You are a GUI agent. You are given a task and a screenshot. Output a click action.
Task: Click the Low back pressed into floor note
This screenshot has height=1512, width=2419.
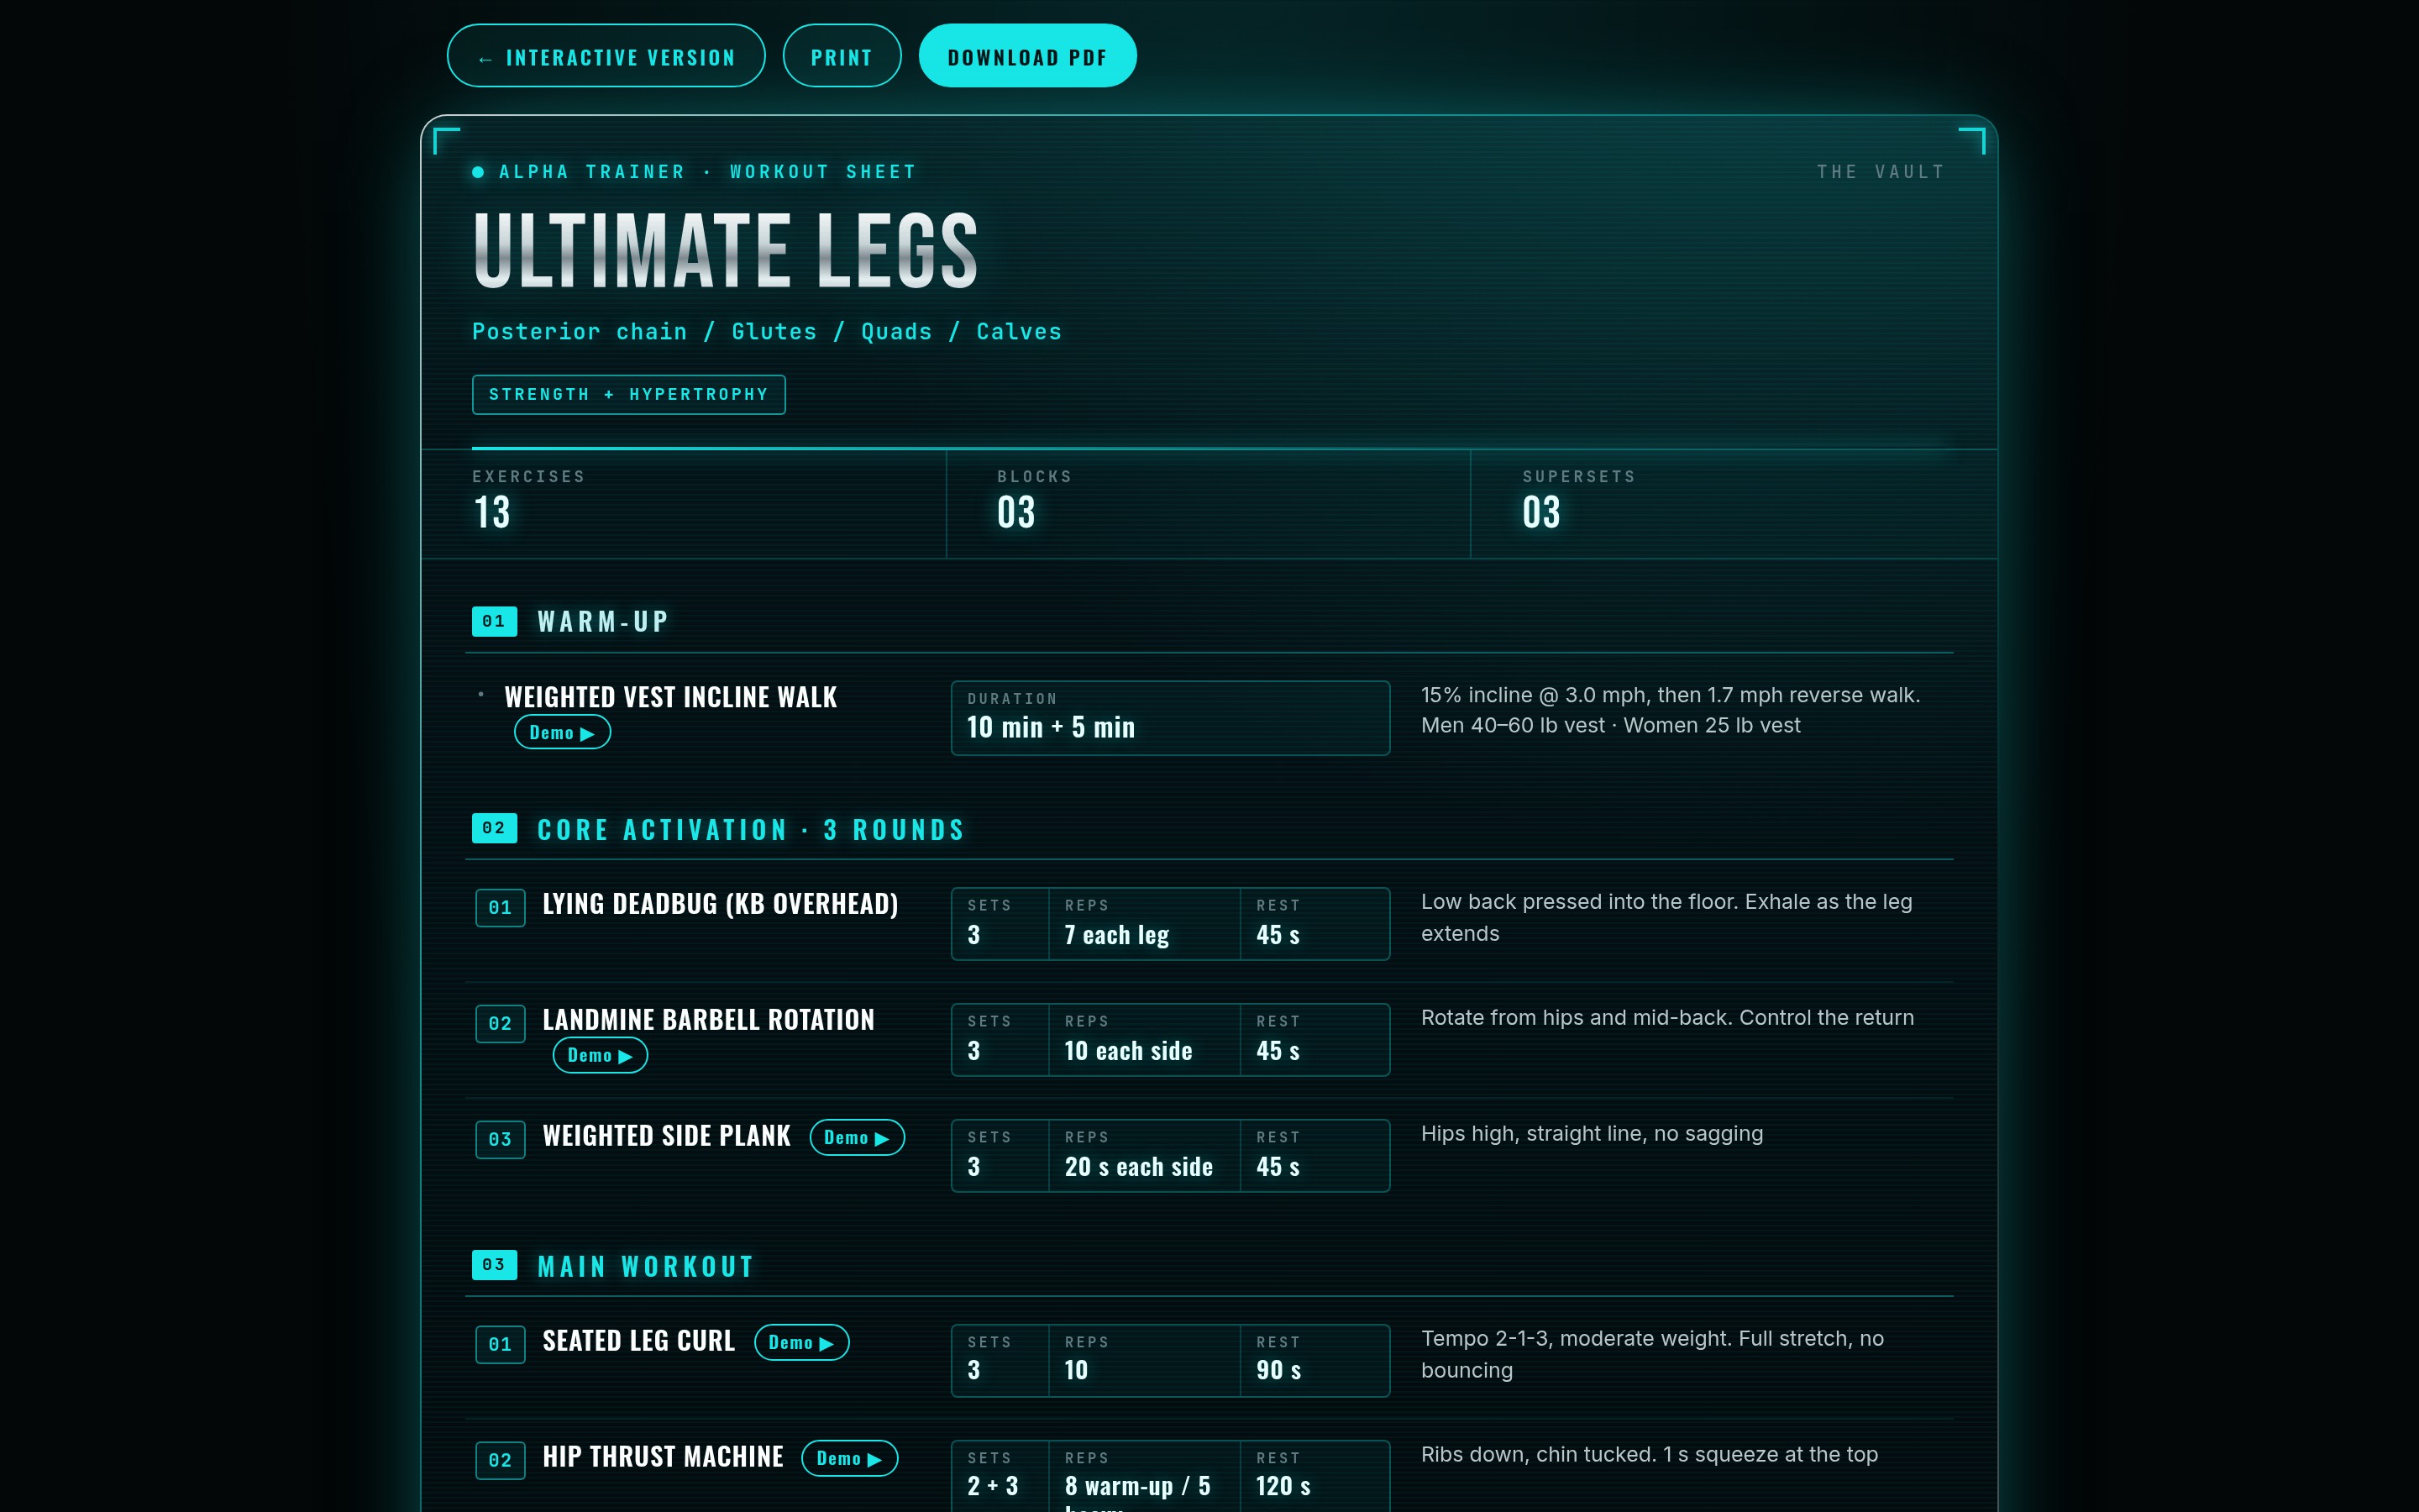pyautogui.click(x=1666, y=917)
